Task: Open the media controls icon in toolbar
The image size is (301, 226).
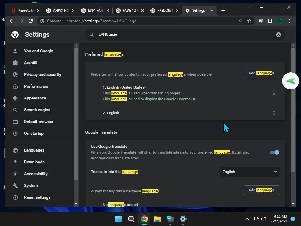Action: pos(261,21)
